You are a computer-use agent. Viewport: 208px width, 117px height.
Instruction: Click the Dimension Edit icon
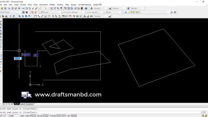coord(84,16)
